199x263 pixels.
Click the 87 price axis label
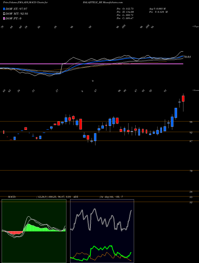[x=191, y=141]
